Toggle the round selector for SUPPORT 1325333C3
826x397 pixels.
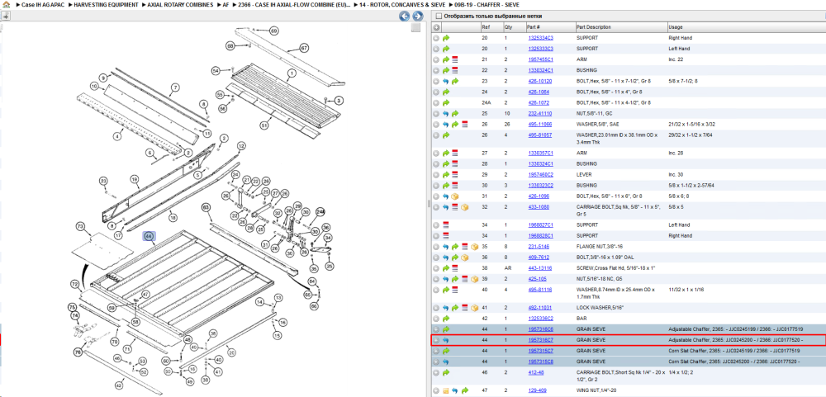[x=436, y=49]
